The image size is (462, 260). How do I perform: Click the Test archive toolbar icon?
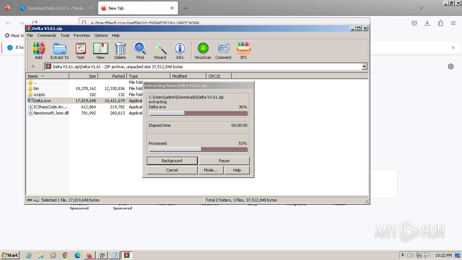click(80, 51)
